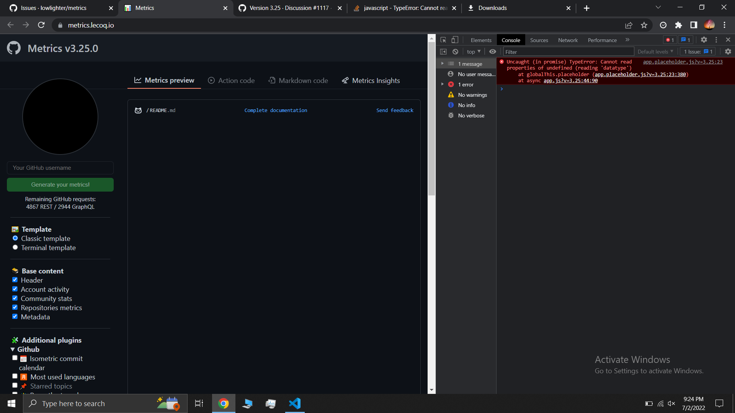Screen dimensions: 735x413
Task: Click the page vertical scrollbar thumb
Action: 432,119
